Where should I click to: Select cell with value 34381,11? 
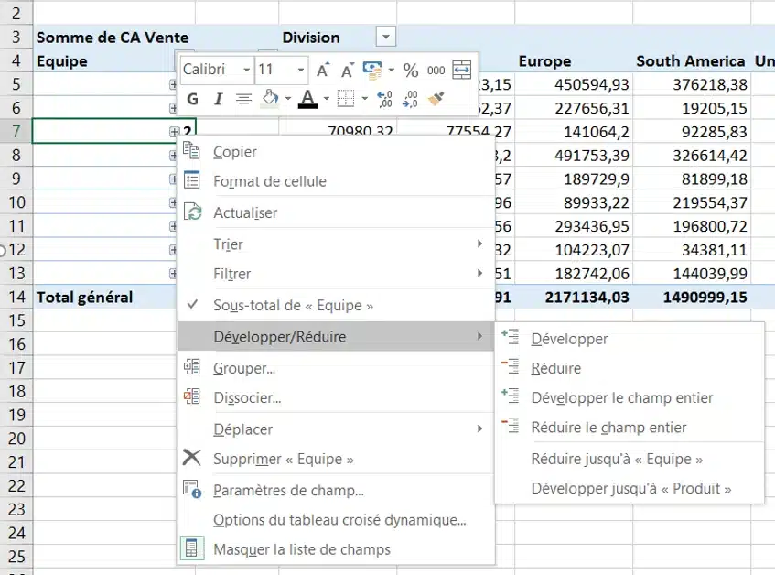(x=692, y=250)
